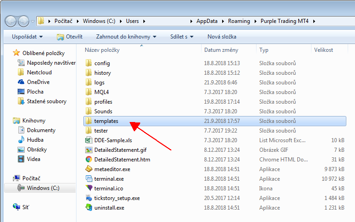Click terminal.exe size 10 972 kB

333,179
